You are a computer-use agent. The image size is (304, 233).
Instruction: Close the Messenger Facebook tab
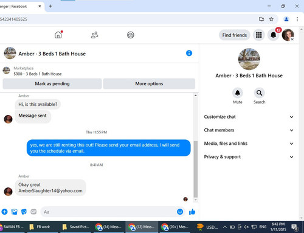click(40, 6)
